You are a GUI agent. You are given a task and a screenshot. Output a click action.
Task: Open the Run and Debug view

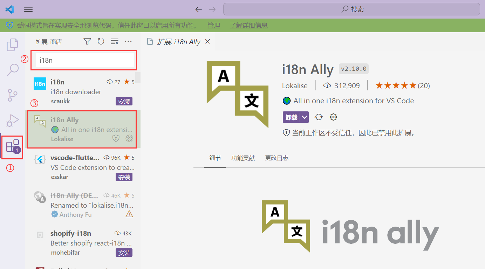(13, 120)
